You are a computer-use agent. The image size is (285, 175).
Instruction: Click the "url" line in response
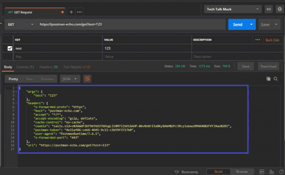(68, 145)
